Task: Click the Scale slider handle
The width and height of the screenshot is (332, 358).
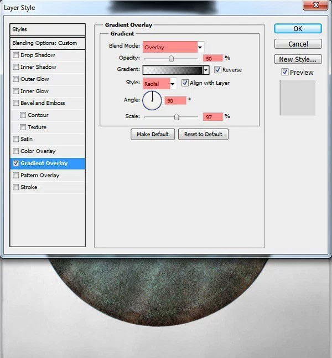Action: (177, 117)
